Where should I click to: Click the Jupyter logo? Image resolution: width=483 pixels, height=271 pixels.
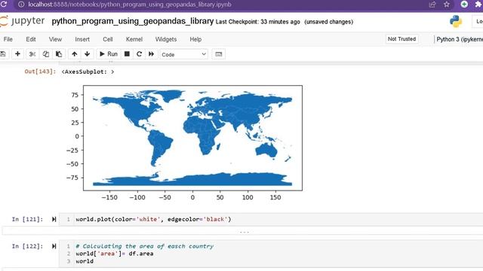coord(22,21)
